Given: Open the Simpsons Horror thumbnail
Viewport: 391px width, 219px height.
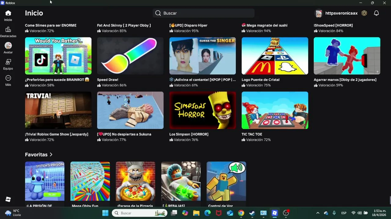Looking at the screenshot, I should pyautogui.click(x=203, y=110).
